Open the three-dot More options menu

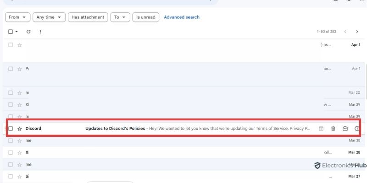(x=40, y=32)
